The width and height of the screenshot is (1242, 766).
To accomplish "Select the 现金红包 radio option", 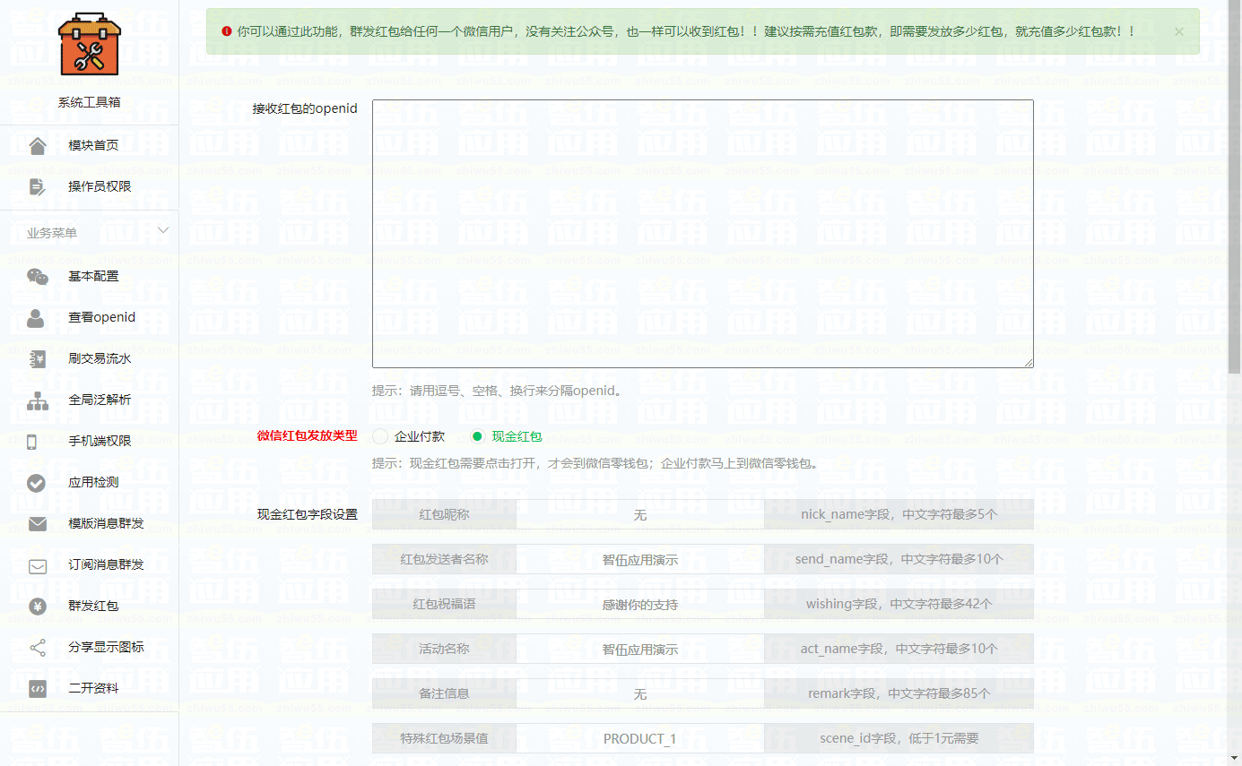I will click(x=477, y=436).
